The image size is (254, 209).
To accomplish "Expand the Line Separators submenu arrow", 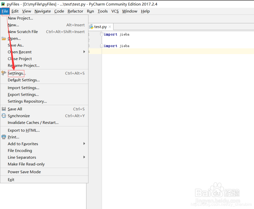I will pos(84,157).
